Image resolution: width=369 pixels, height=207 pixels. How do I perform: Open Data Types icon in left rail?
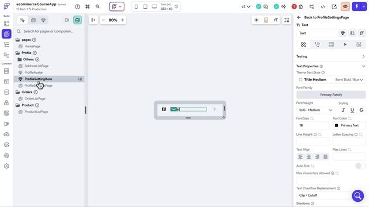tap(6, 82)
